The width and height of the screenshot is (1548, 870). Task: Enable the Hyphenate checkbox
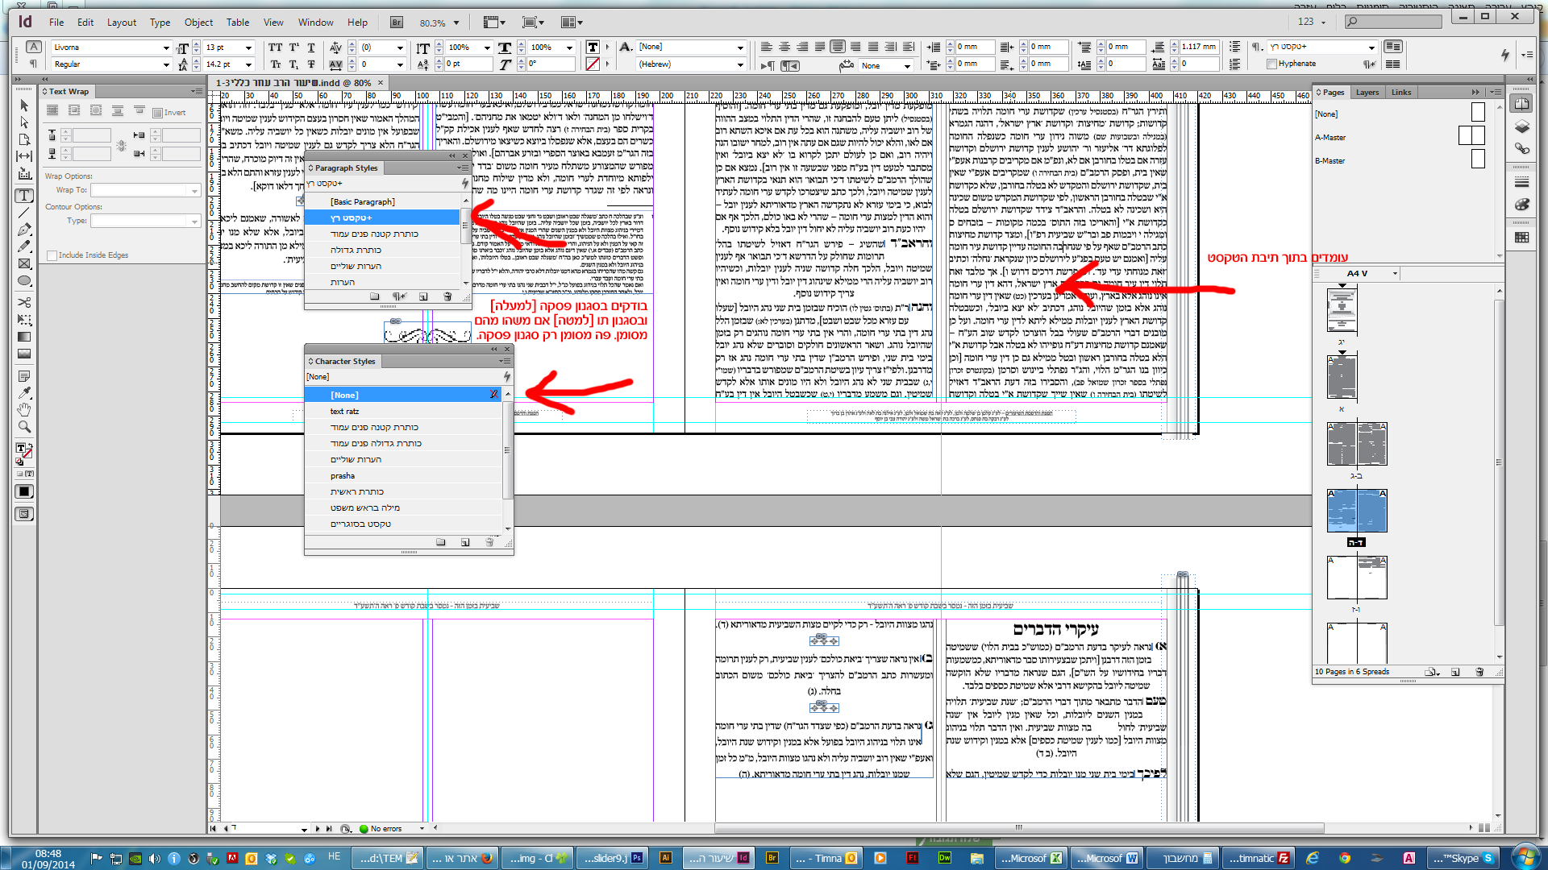point(1272,64)
